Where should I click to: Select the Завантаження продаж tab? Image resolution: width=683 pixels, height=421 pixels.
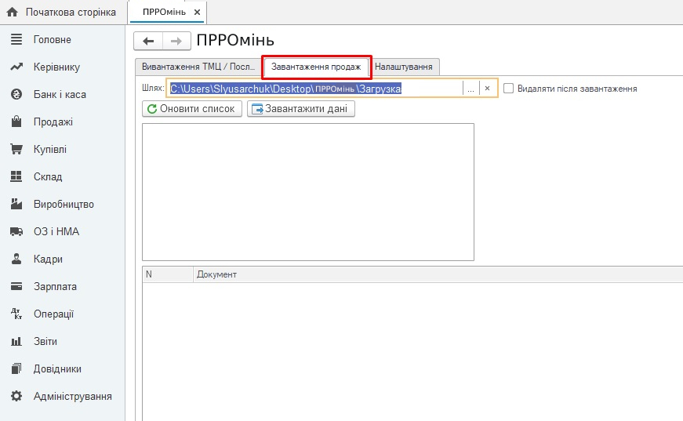click(x=316, y=67)
